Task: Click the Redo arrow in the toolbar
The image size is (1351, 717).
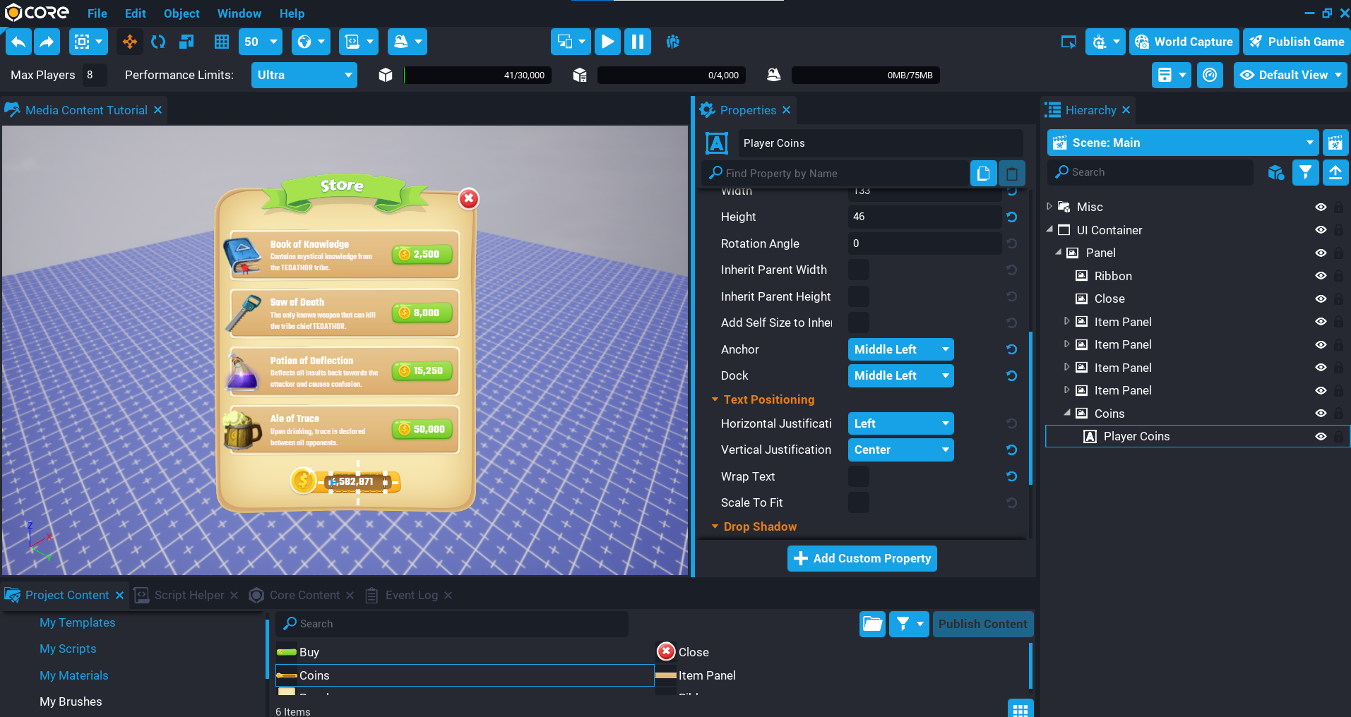Action: [x=47, y=42]
